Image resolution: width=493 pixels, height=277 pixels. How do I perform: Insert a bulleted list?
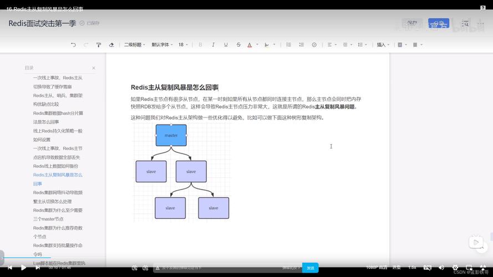tap(288, 45)
